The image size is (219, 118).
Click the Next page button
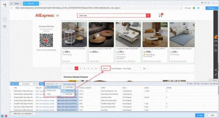click(x=106, y=68)
